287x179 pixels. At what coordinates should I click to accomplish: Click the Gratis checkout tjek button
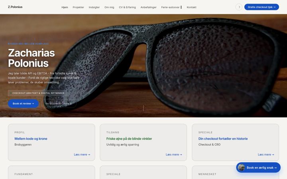(x=261, y=7)
